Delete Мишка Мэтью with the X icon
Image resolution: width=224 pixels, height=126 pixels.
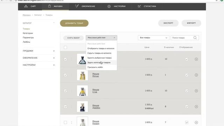(x=196, y=75)
